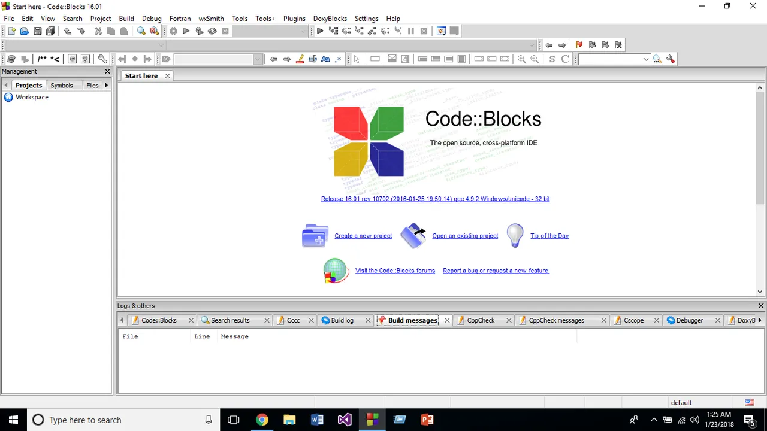Open the Fortran menu
Screen dimensions: 767x431
click(x=180, y=19)
